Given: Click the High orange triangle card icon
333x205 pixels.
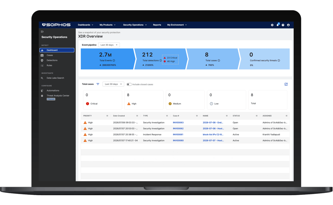Looking at the screenshot, I should [129, 104].
